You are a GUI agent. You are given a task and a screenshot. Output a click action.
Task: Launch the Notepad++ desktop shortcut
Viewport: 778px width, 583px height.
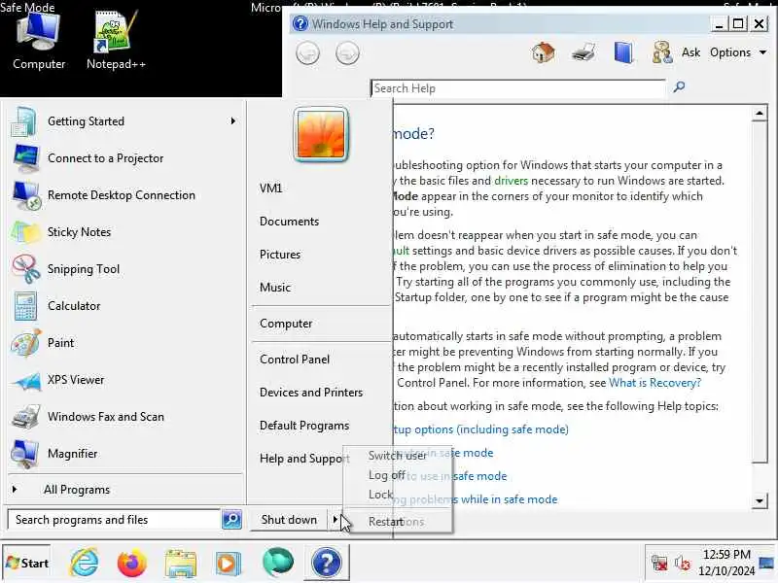[116, 41]
